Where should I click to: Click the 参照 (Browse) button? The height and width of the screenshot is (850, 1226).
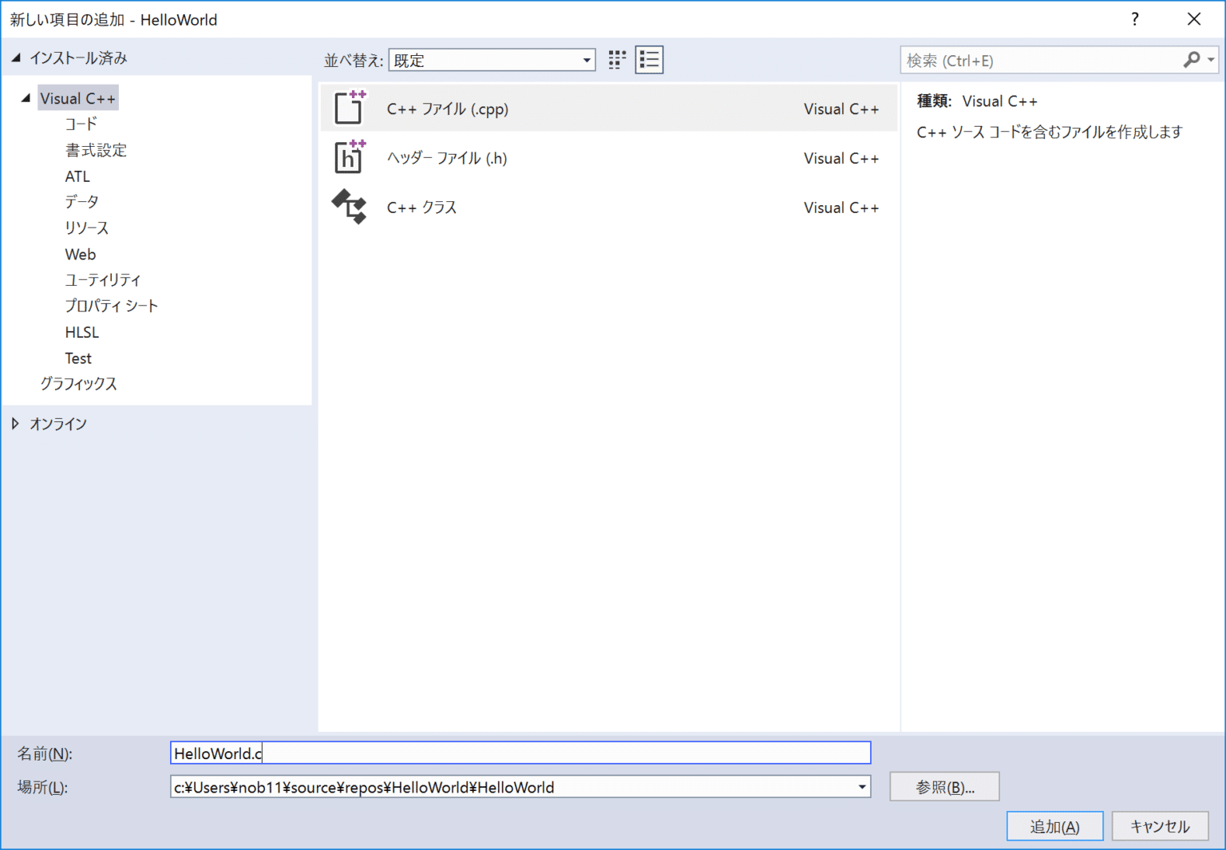[x=944, y=786]
